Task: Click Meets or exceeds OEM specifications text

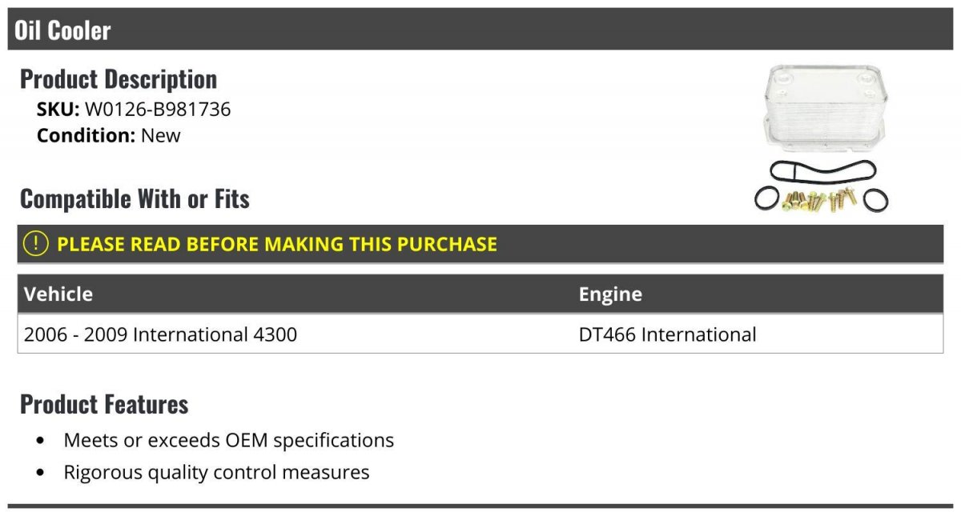Action: (229, 440)
